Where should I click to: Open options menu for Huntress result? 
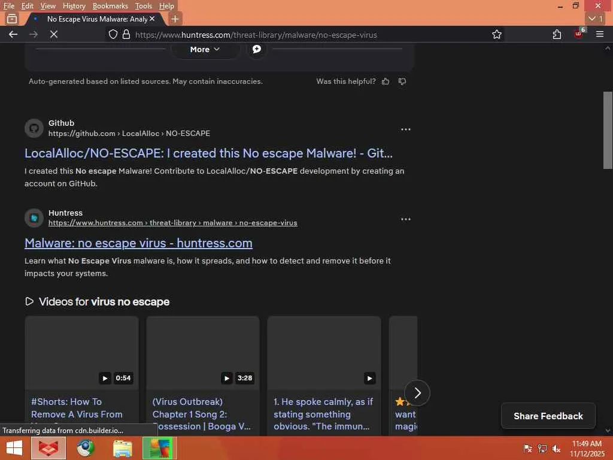[406, 219]
